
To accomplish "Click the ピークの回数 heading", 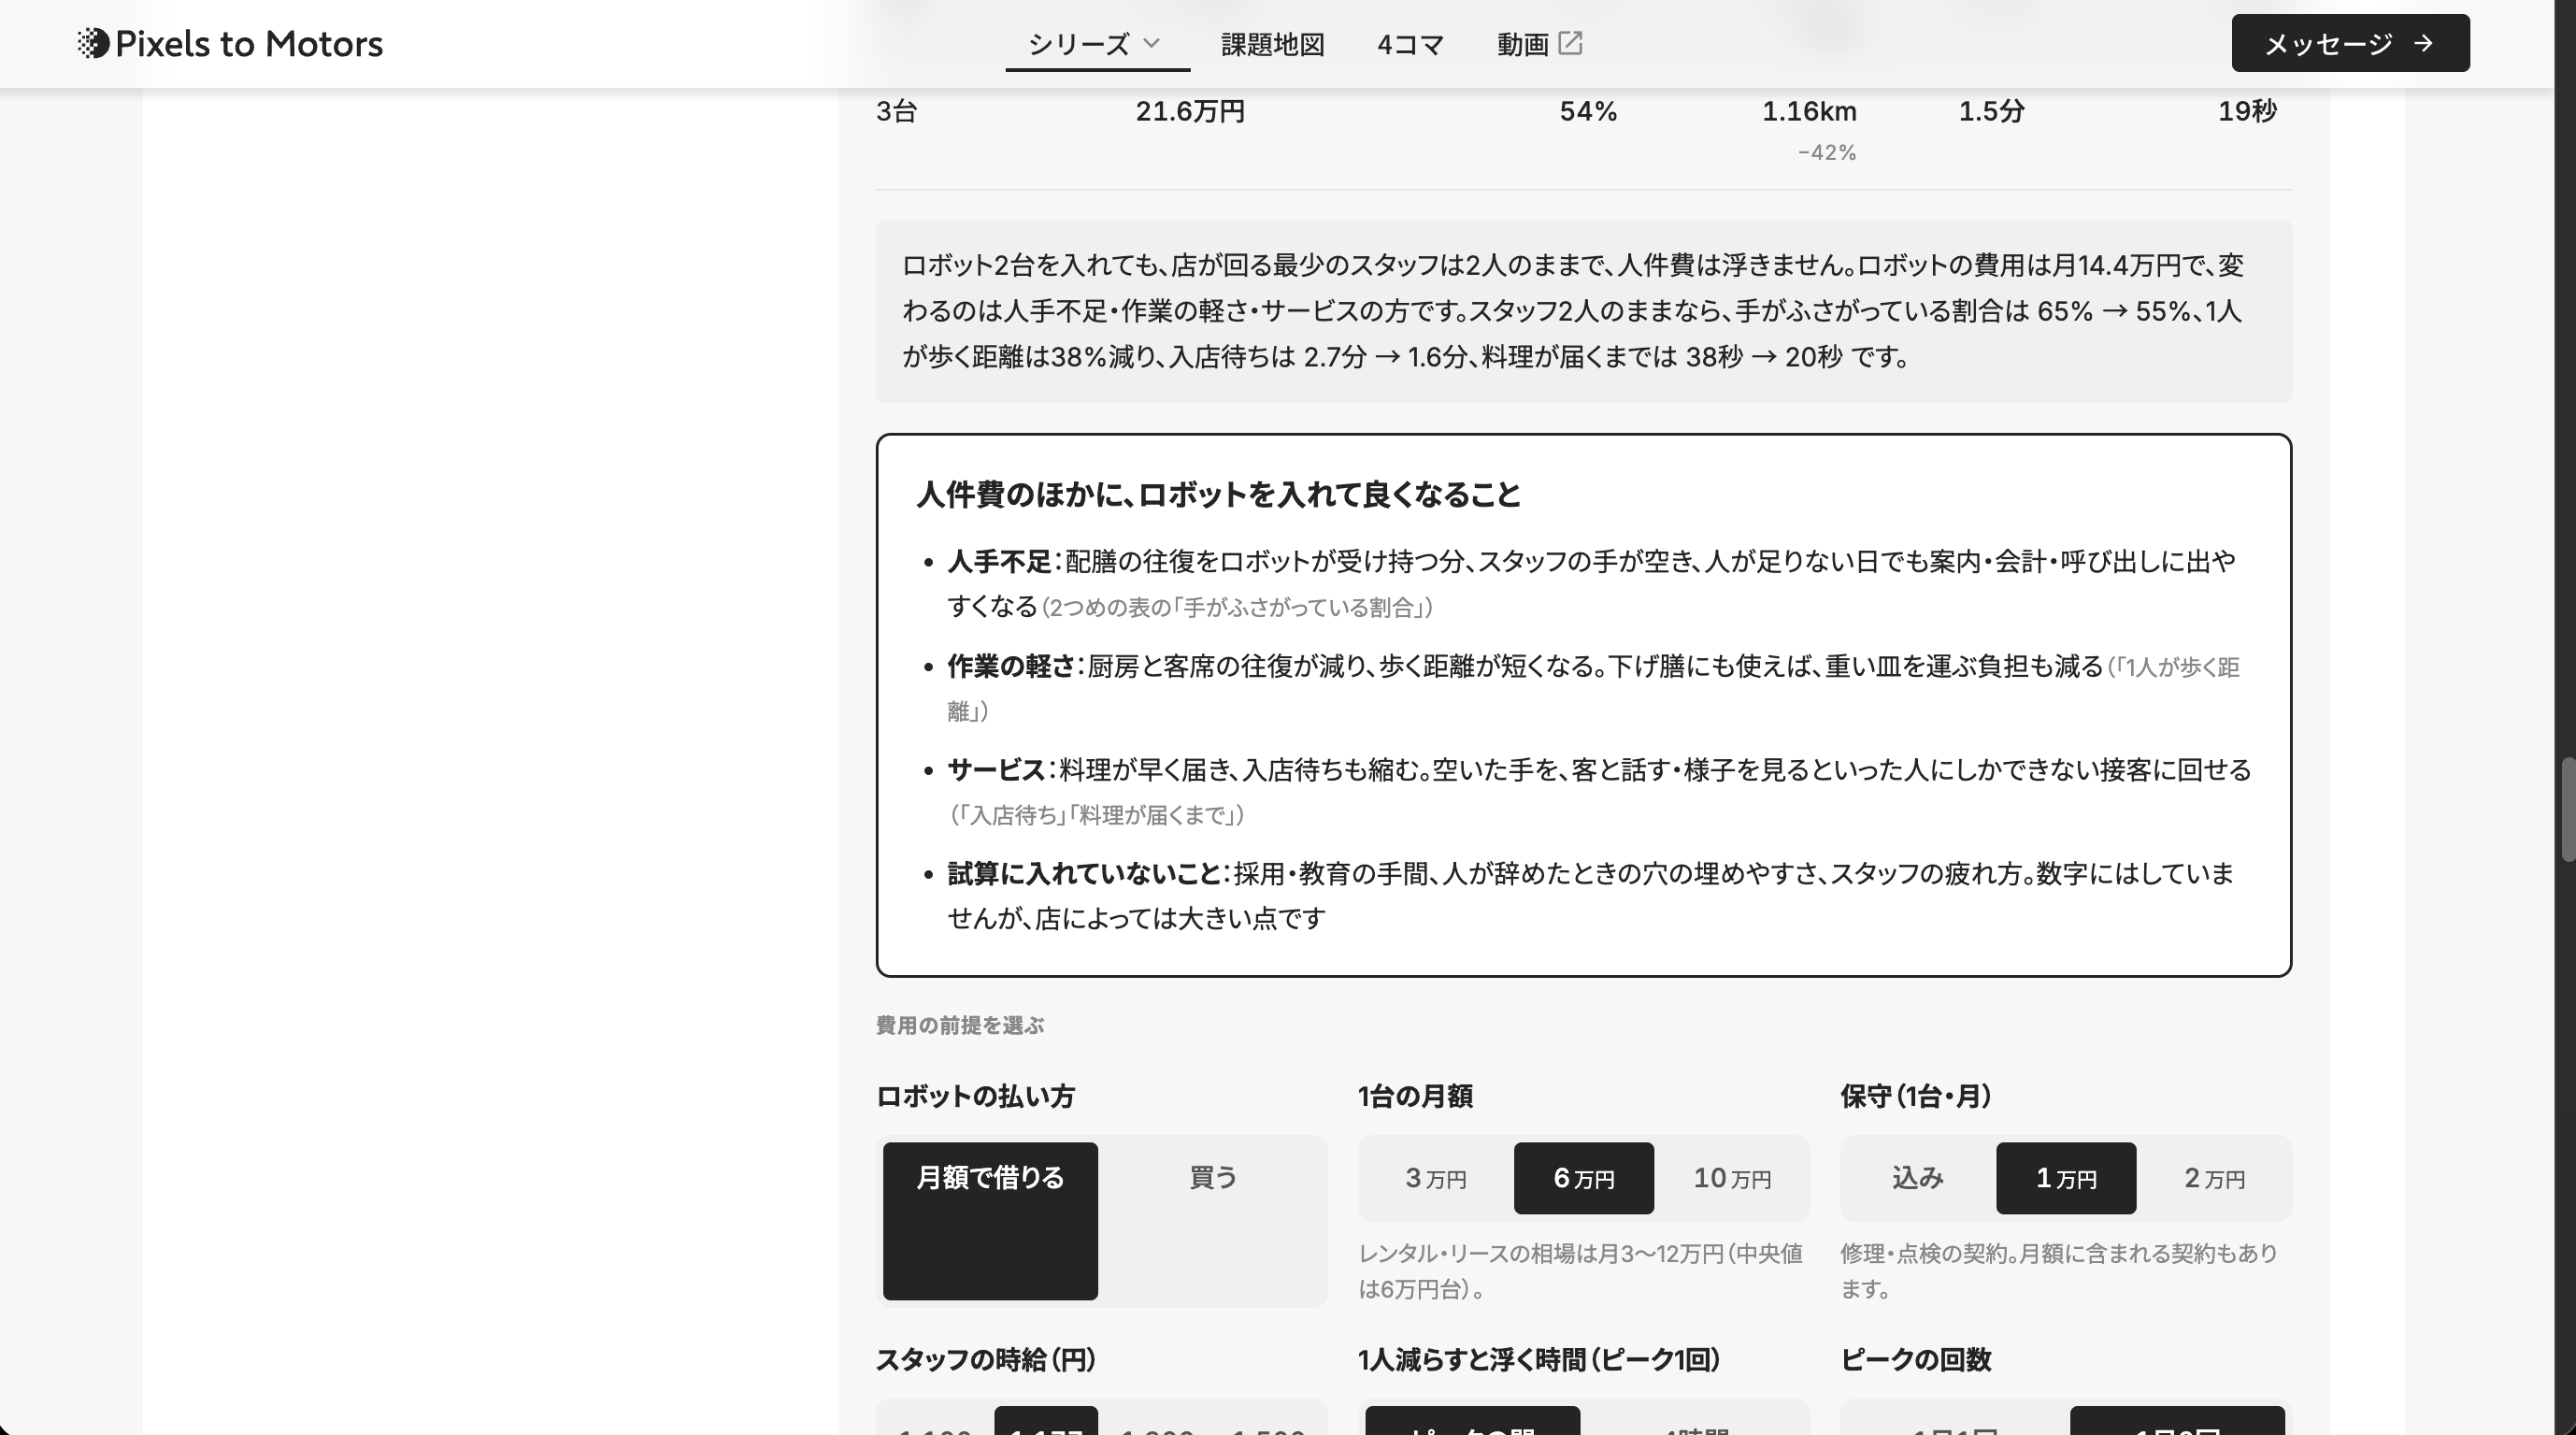I will [1916, 1360].
